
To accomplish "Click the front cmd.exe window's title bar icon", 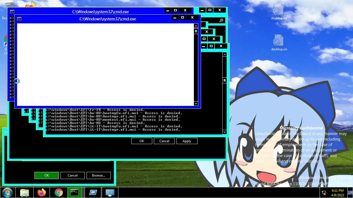I will pyautogui.click(x=19, y=19).
